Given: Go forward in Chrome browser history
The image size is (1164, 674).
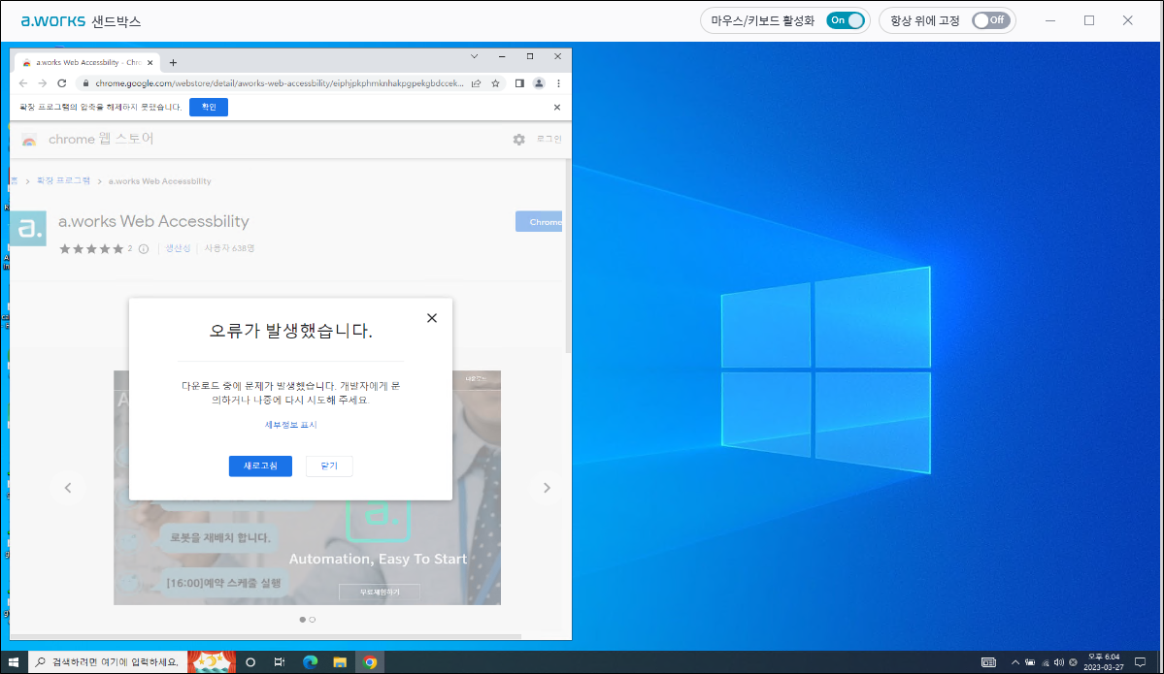Looking at the screenshot, I should click(43, 83).
